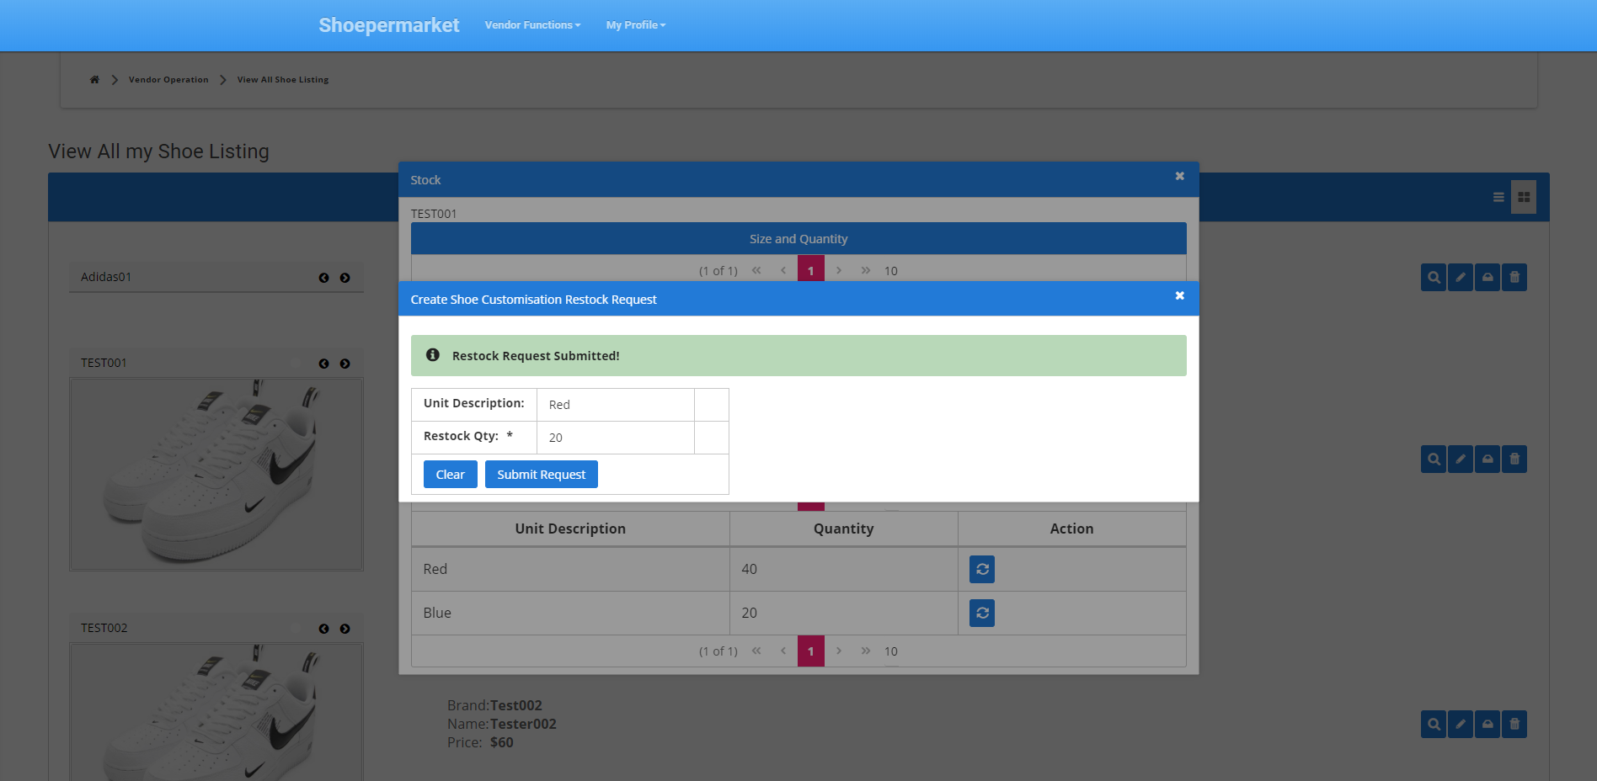Image resolution: width=1597 pixels, height=781 pixels.
Task: Go to last page in bottom paginator
Action: click(865, 651)
